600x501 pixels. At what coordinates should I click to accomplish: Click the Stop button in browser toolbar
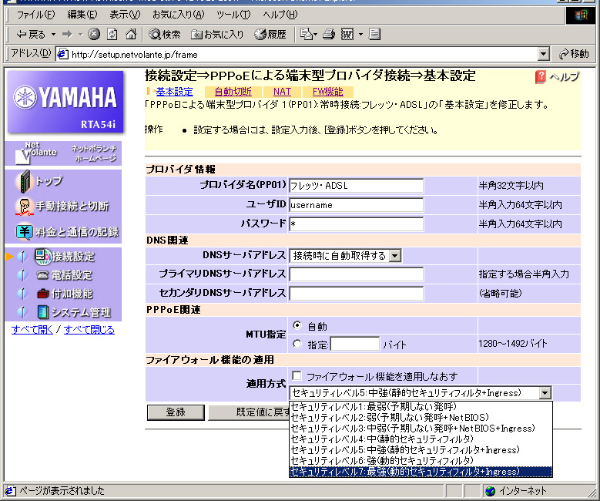pos(94,34)
